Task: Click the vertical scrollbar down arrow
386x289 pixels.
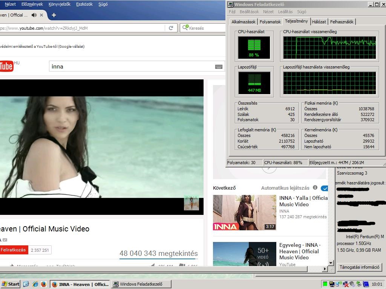Action: coord(331,263)
